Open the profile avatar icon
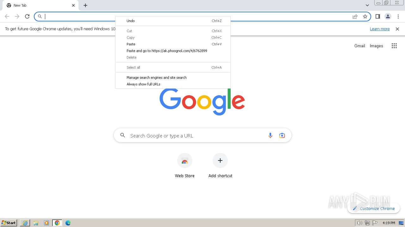 388,16
